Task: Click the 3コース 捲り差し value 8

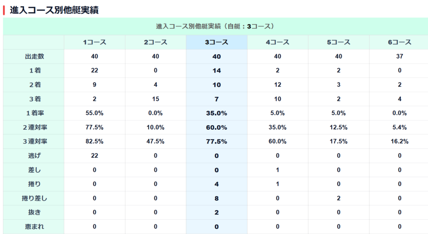Action: click(x=217, y=198)
